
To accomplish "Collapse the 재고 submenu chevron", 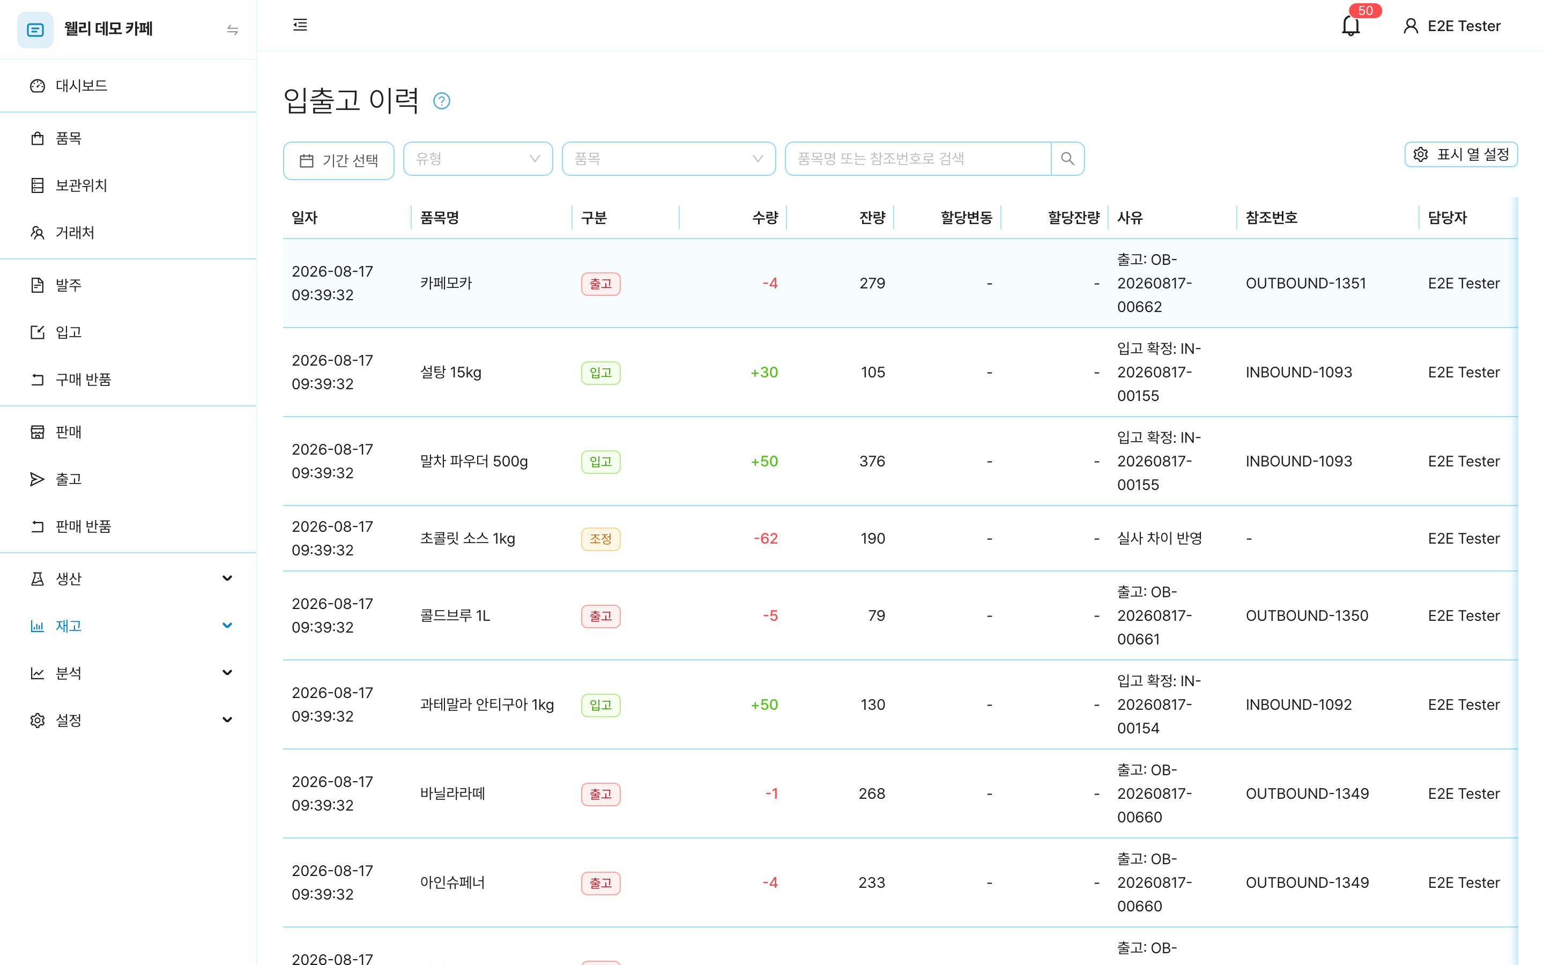I will tap(227, 626).
